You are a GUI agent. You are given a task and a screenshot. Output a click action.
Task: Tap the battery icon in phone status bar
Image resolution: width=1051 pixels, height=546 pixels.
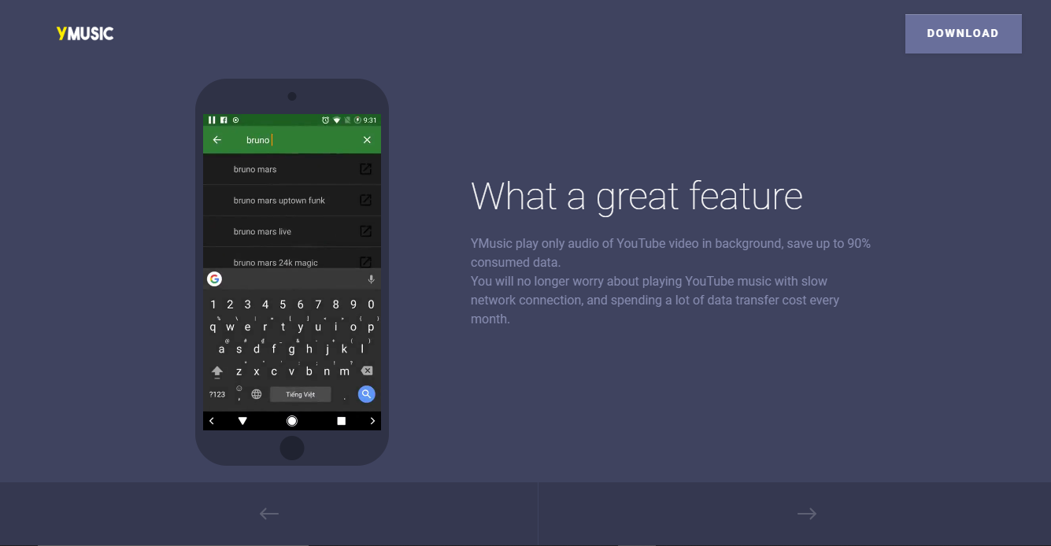point(357,120)
